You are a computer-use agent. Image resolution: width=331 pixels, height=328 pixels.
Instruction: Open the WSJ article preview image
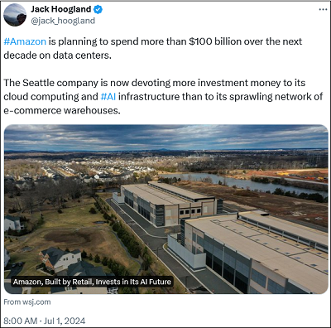click(x=166, y=209)
